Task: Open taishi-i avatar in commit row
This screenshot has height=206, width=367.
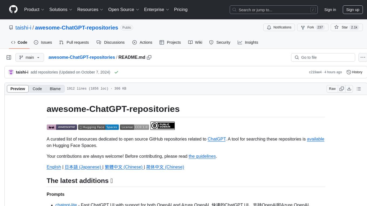Action: (x=11, y=72)
